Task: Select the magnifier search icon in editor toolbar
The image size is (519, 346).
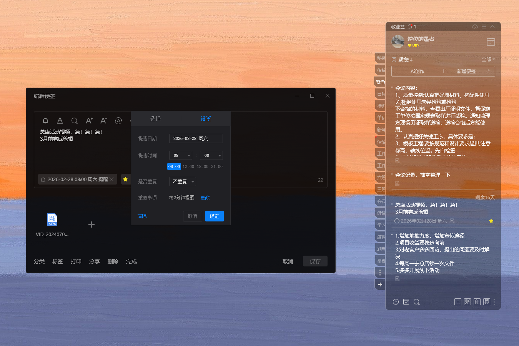Action: (x=74, y=120)
